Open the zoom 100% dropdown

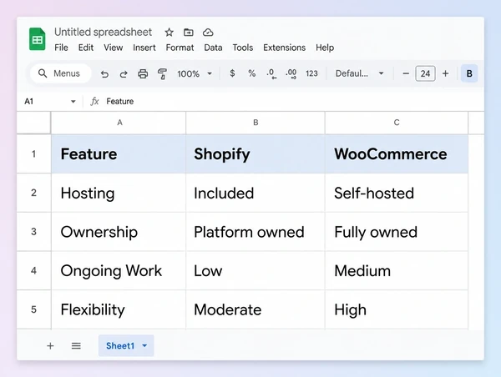tap(195, 73)
